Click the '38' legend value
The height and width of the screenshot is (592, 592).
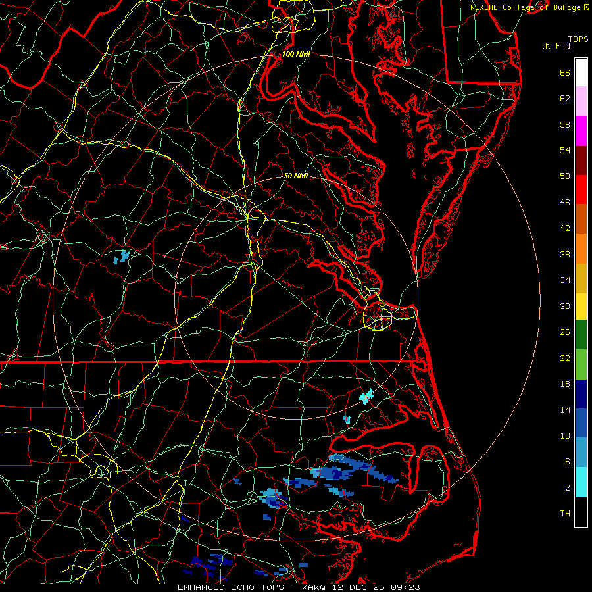click(x=565, y=254)
